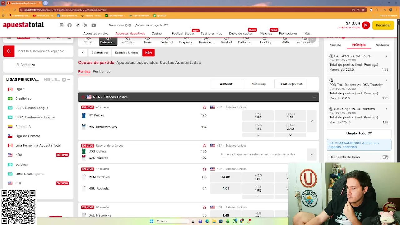400x225 pixels.
Task: Open the X (Twitter) social icon
Action: point(86,25)
